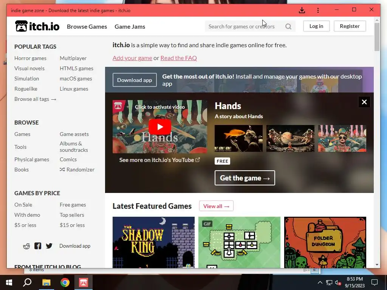
Task: Open the network tray icon
Action: click(329, 282)
